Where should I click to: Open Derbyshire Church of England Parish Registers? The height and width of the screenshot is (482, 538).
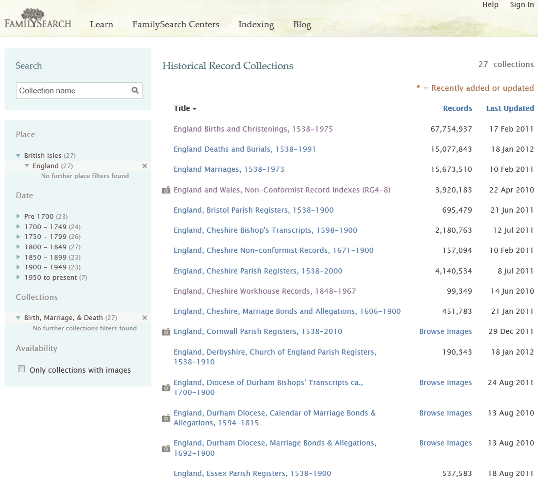point(275,357)
